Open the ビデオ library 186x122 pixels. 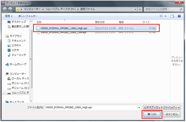[13, 50]
